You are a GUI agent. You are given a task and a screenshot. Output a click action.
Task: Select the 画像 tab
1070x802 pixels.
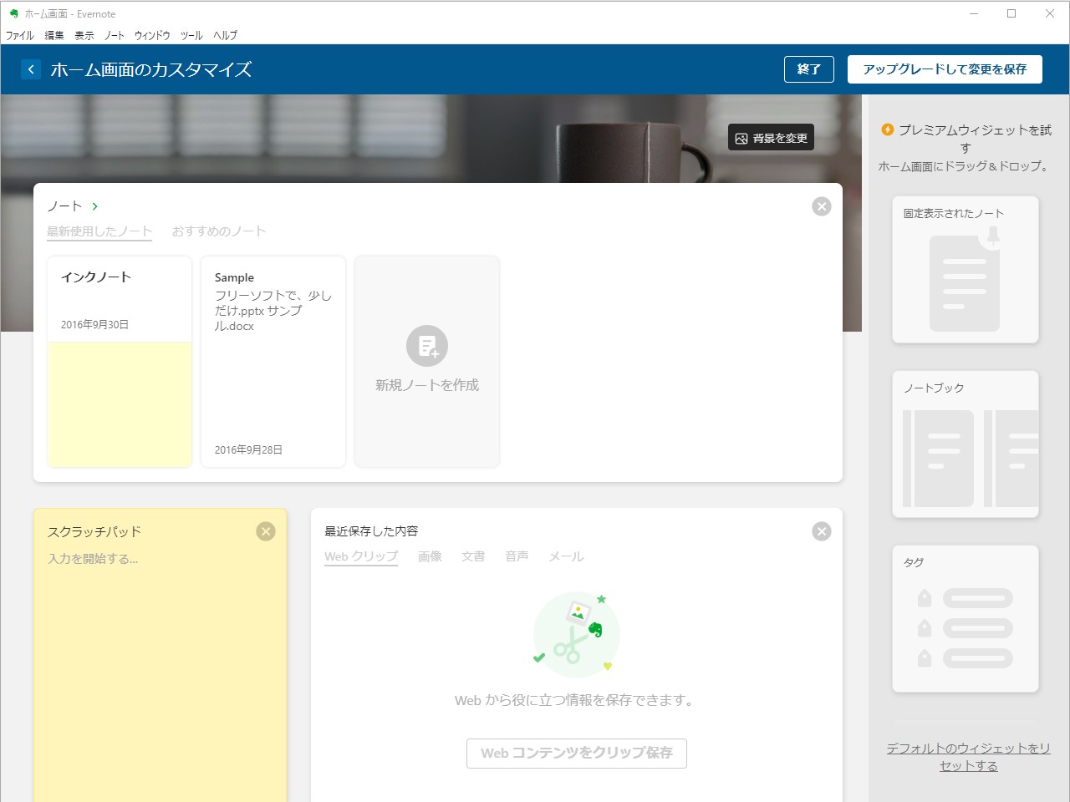tap(430, 556)
